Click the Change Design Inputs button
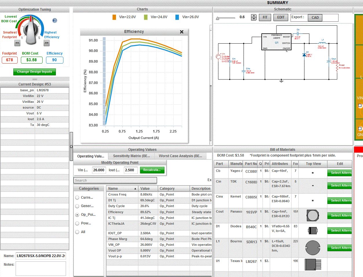 pos(34,72)
